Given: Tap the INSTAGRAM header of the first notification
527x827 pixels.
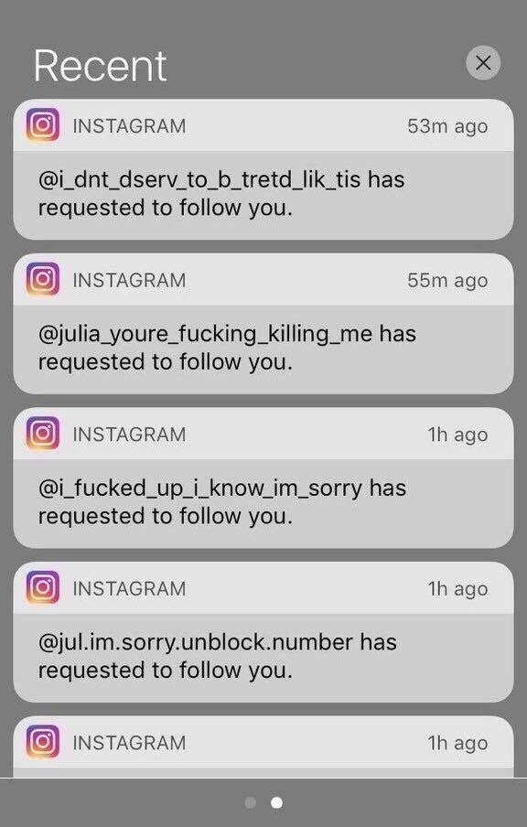Looking at the screenshot, I should (x=129, y=126).
